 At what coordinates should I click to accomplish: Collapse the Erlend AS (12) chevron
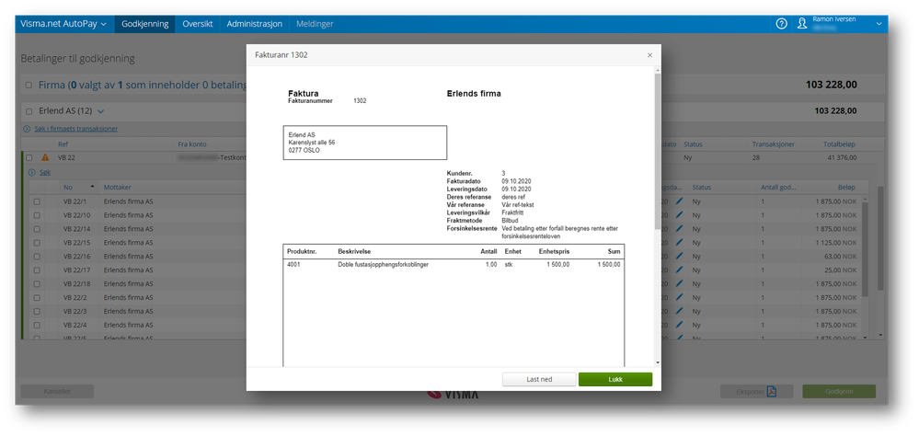(100, 110)
